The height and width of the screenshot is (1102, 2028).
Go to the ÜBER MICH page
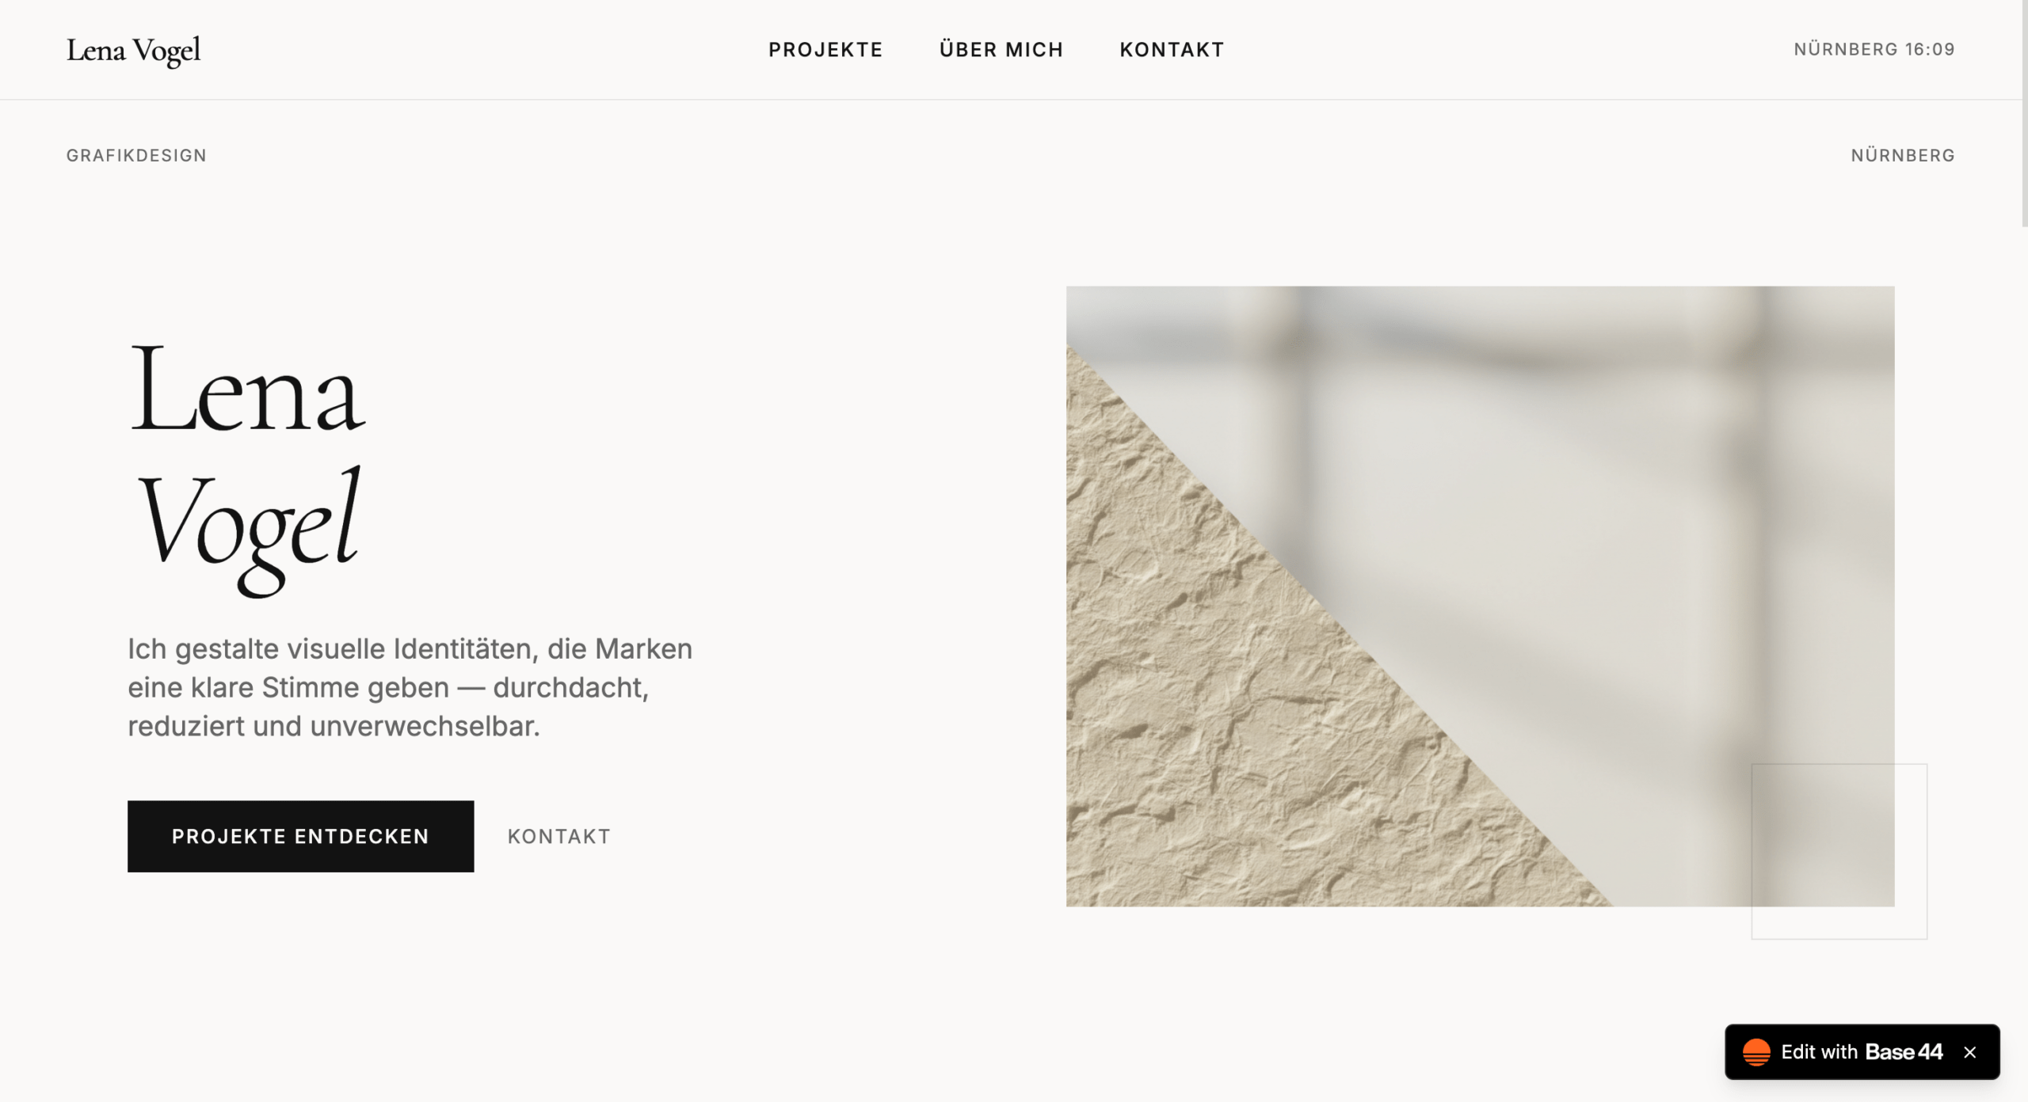coord(1001,49)
